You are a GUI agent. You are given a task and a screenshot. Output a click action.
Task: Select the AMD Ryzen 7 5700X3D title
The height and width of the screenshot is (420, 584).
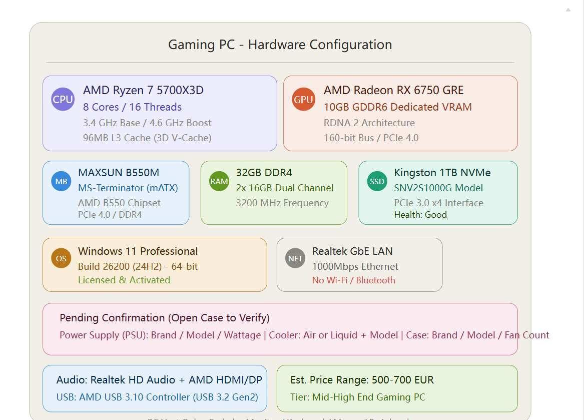144,90
